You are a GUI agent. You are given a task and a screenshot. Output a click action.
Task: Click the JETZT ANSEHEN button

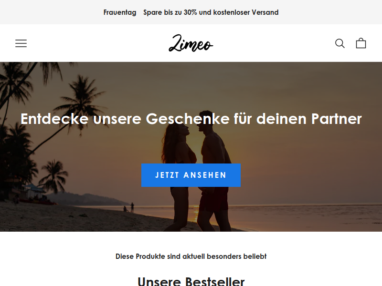[191, 175]
